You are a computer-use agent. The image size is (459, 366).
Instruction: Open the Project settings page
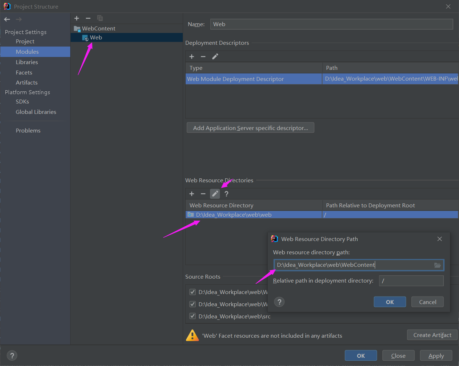click(x=25, y=42)
